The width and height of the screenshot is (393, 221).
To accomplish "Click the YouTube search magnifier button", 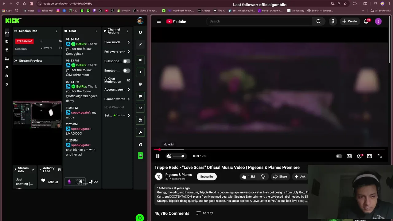I will 319,21.
